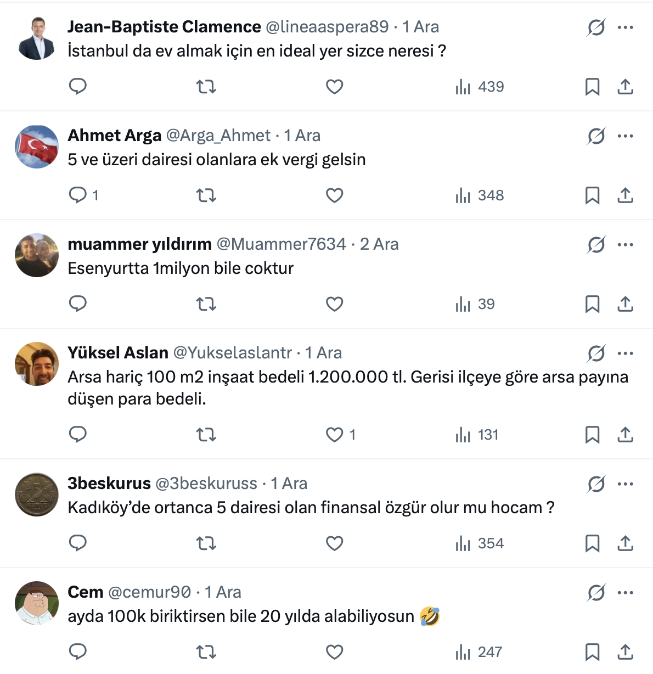The width and height of the screenshot is (653, 674).
Task: Expand options menu on Yüksel Aslan's tweet
Action: 626,353
